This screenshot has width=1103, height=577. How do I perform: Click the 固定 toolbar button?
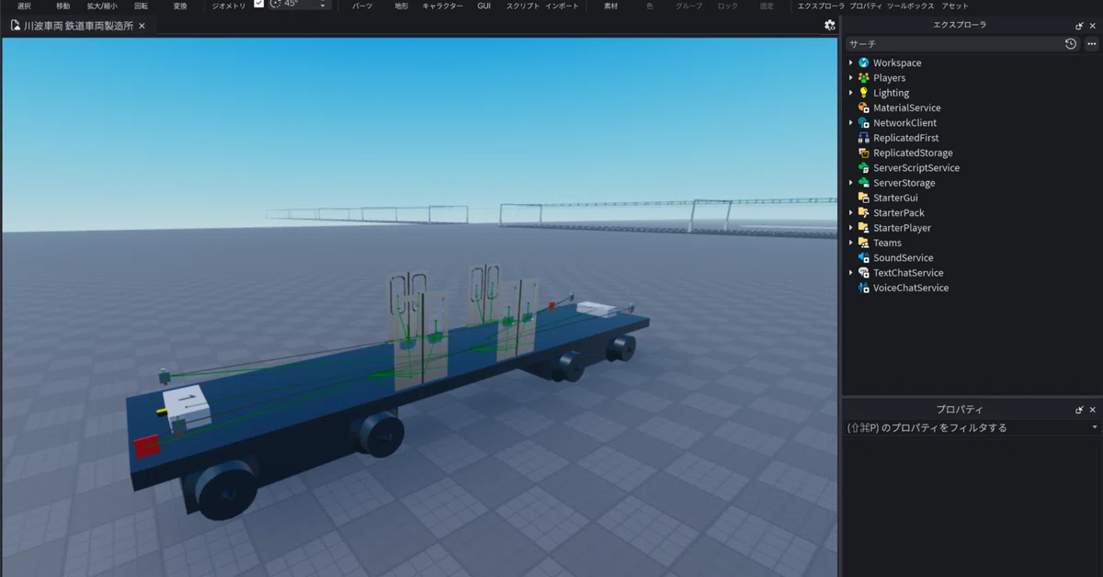[x=767, y=6]
